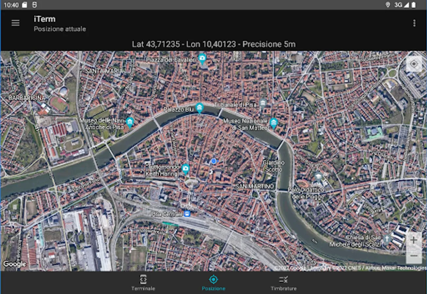Open the hamburger navigation menu
This screenshot has height=294, width=427.
click(15, 23)
